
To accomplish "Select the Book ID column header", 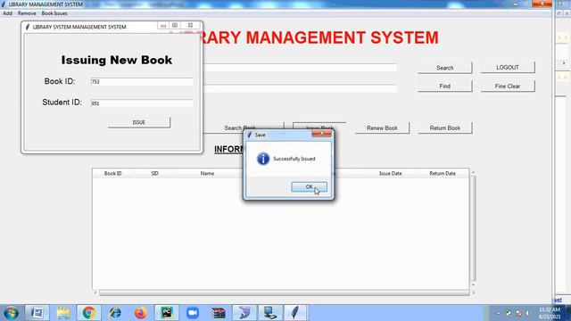I will (x=113, y=174).
